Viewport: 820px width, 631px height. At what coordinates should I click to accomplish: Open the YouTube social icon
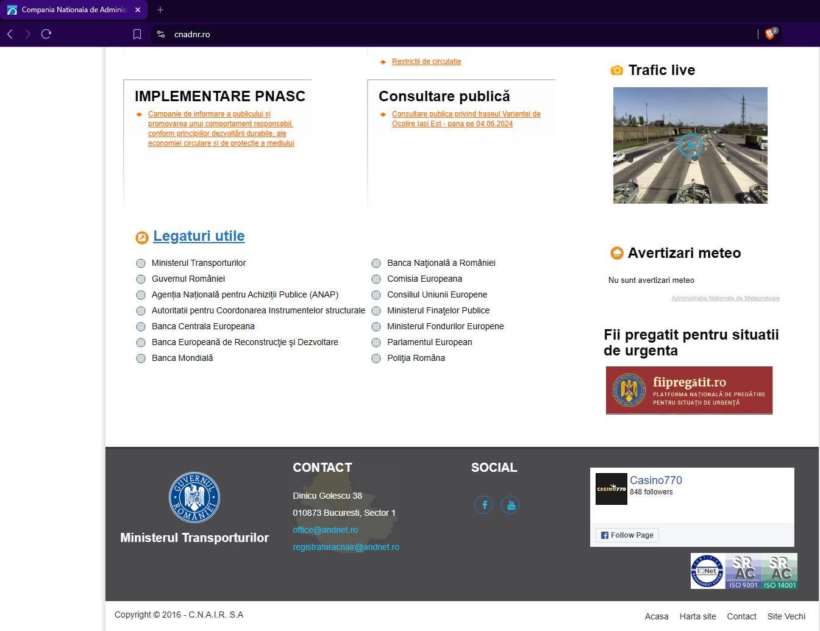click(x=510, y=505)
